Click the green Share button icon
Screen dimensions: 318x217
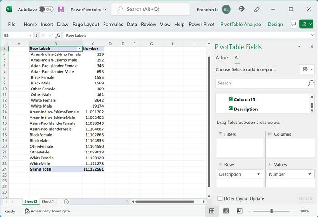click(x=304, y=24)
